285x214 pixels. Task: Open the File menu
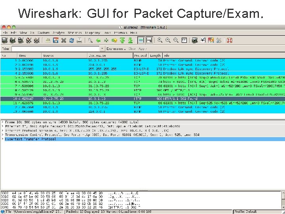tap(5, 33)
